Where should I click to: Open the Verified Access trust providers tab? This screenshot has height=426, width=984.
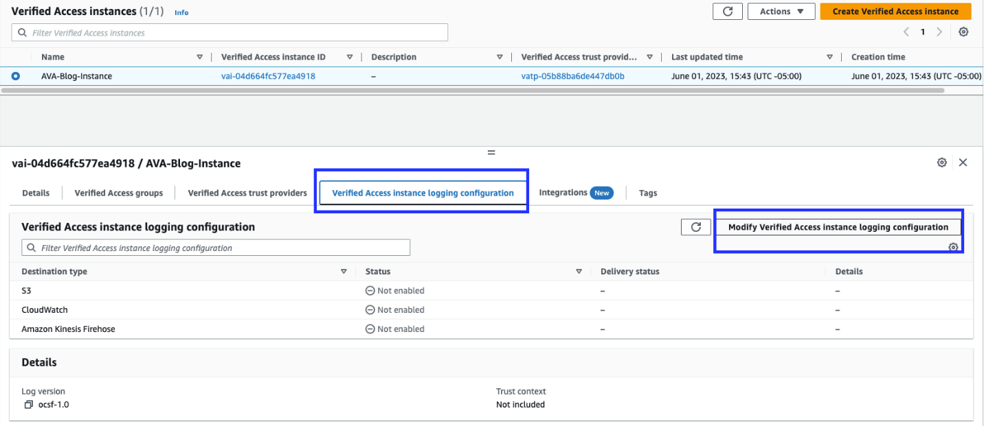click(246, 193)
